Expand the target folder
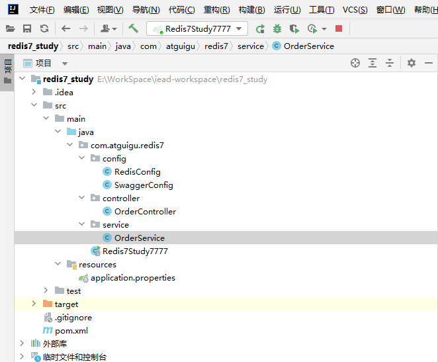Image resolution: width=438 pixels, height=362 pixels. pos(34,304)
